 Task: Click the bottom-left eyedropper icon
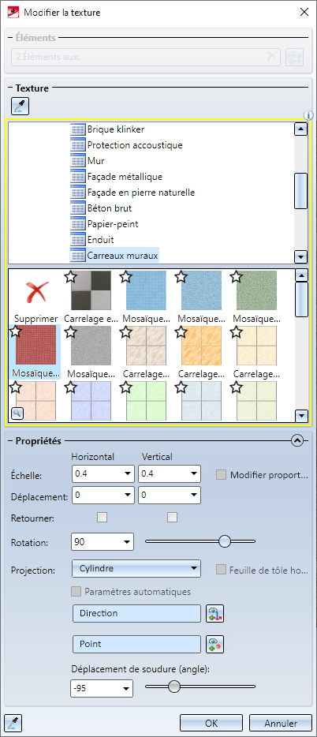[13, 722]
